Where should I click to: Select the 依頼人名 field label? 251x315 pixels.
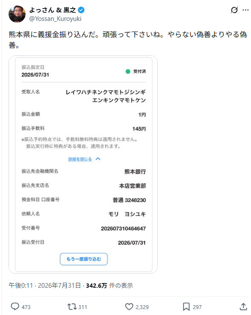click(31, 214)
